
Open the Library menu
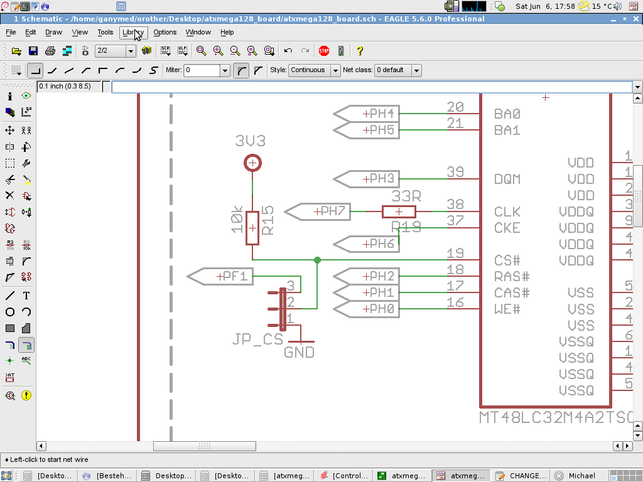pos(133,33)
